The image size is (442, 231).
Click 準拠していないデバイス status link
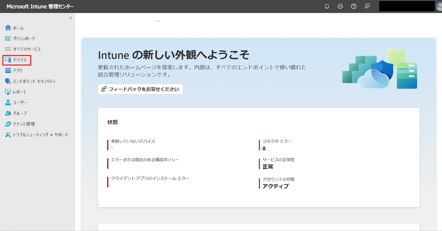click(x=133, y=141)
